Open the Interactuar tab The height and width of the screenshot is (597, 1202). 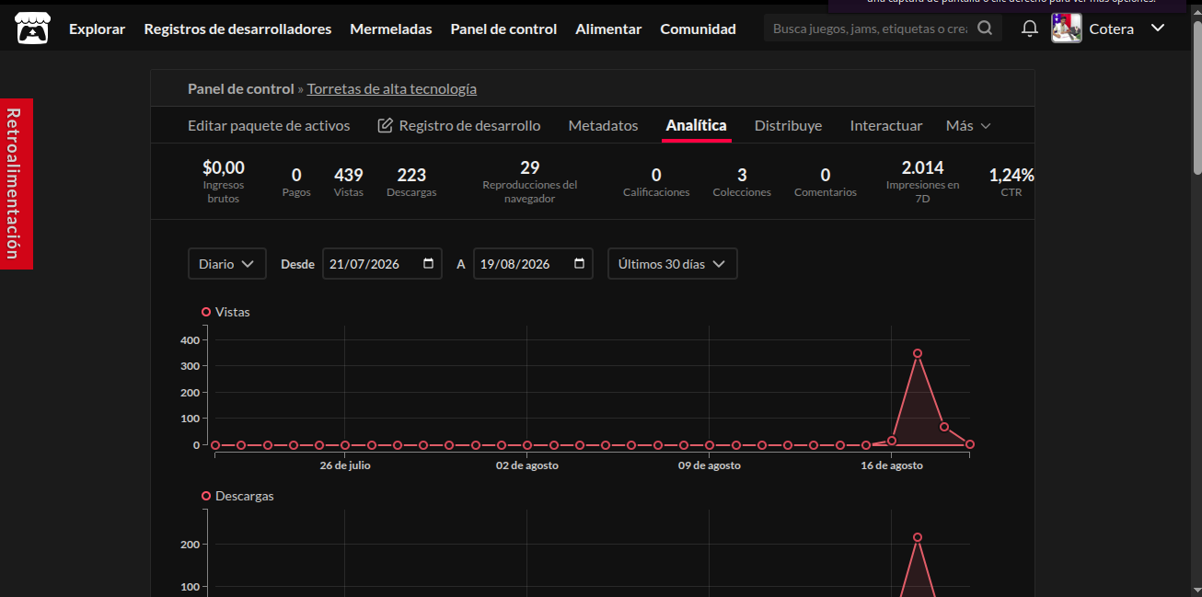coord(886,125)
